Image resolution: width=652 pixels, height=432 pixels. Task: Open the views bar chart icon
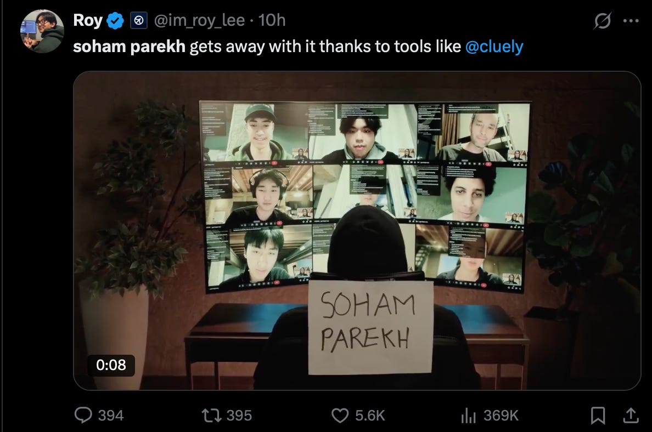coord(468,416)
